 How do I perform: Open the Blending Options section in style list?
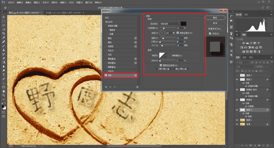coord(120,22)
